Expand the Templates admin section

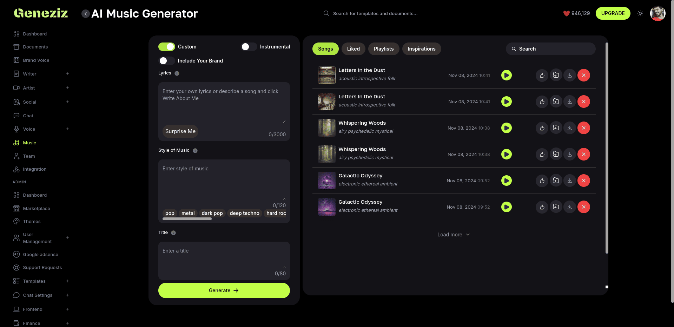pyautogui.click(x=68, y=281)
